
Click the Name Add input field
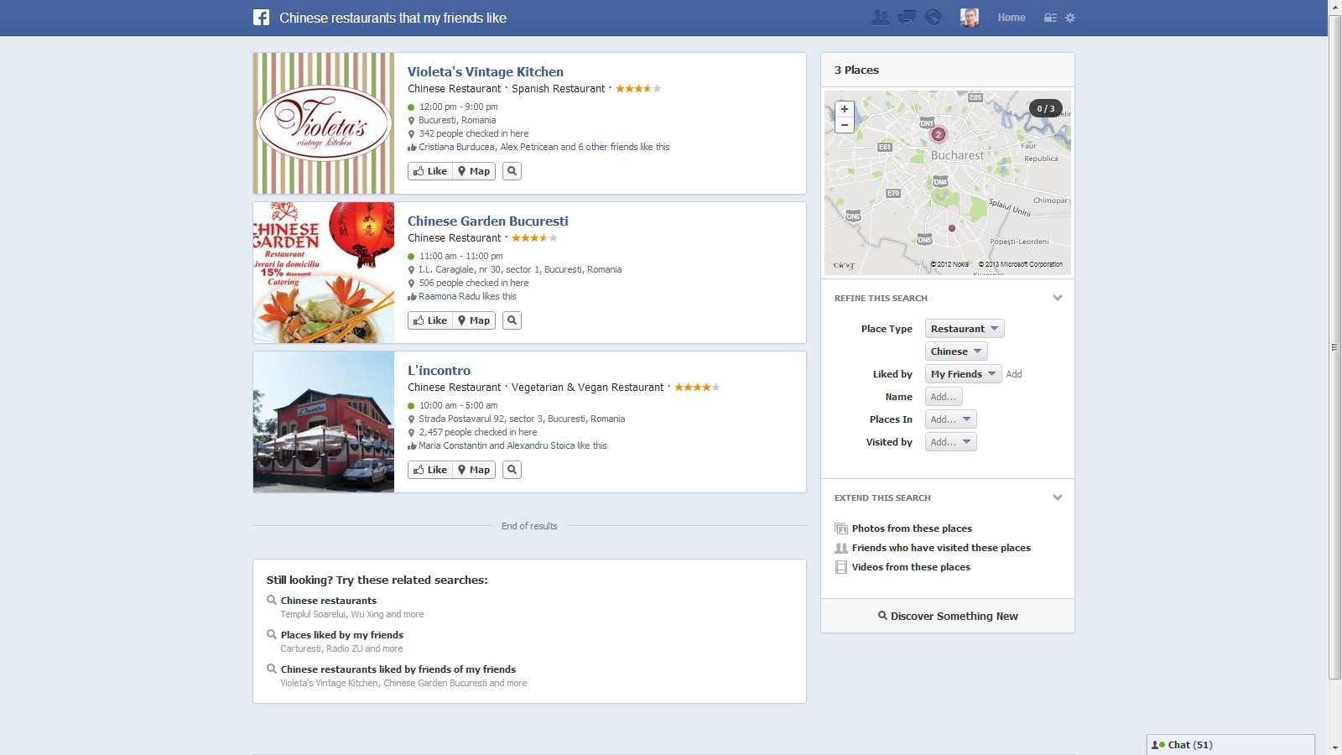coord(944,396)
